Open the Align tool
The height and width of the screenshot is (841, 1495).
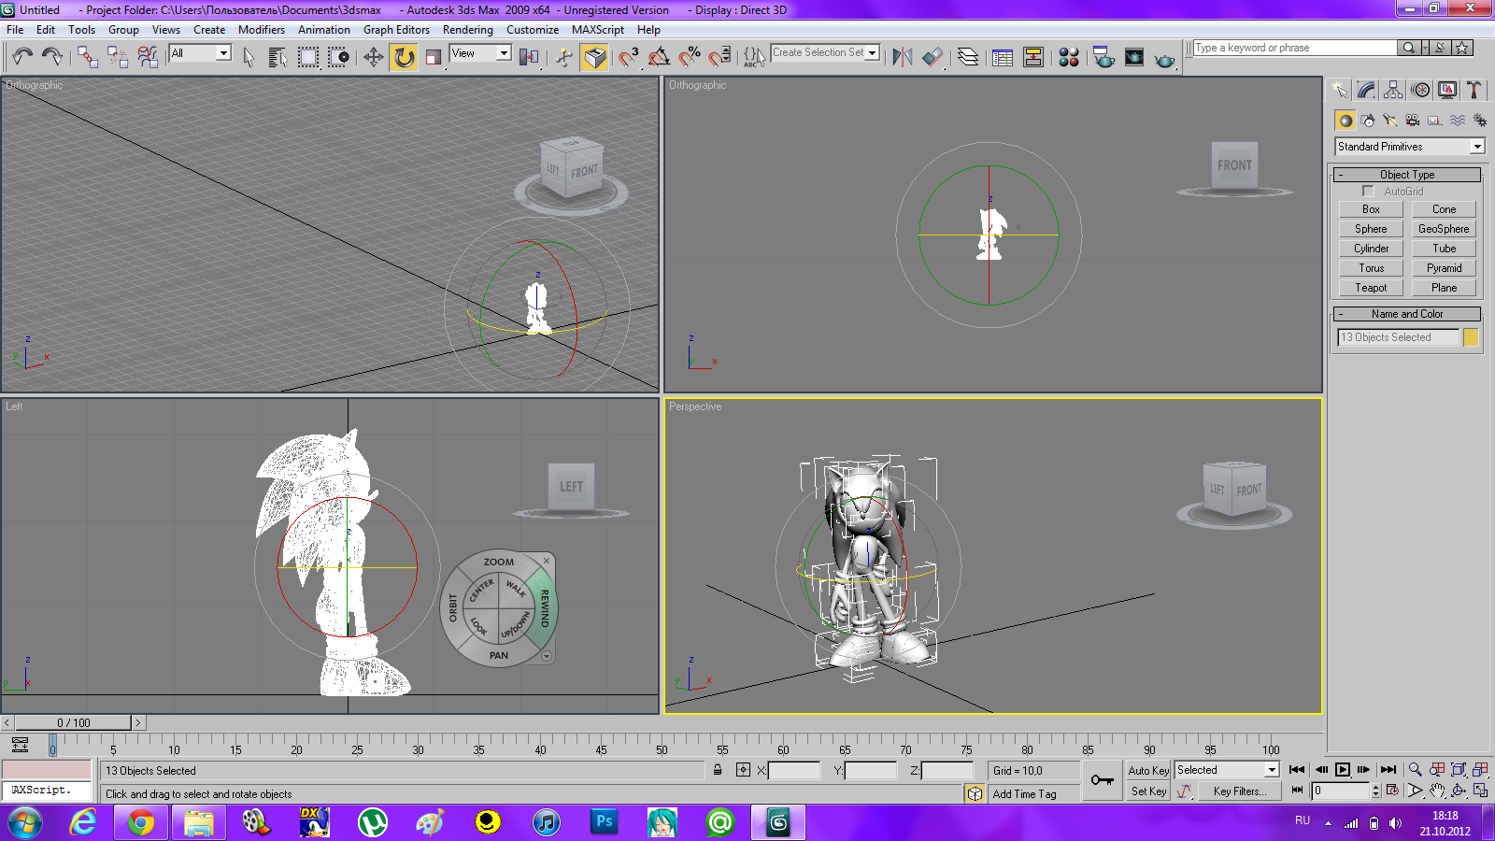pos(933,57)
